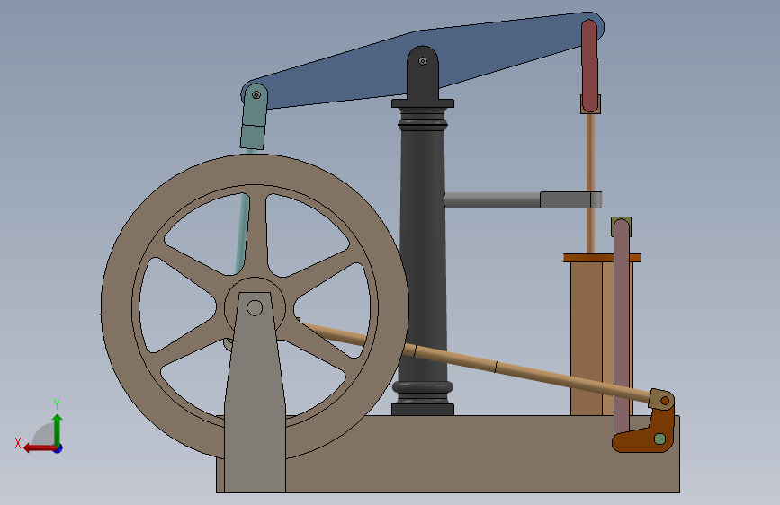Click the red X axis arrow of the triad
Viewport: 780px width, 505px height.
[39, 448]
